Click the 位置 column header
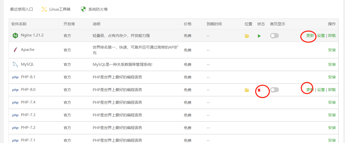Viewport: 345px width, 143px height. 248,24
